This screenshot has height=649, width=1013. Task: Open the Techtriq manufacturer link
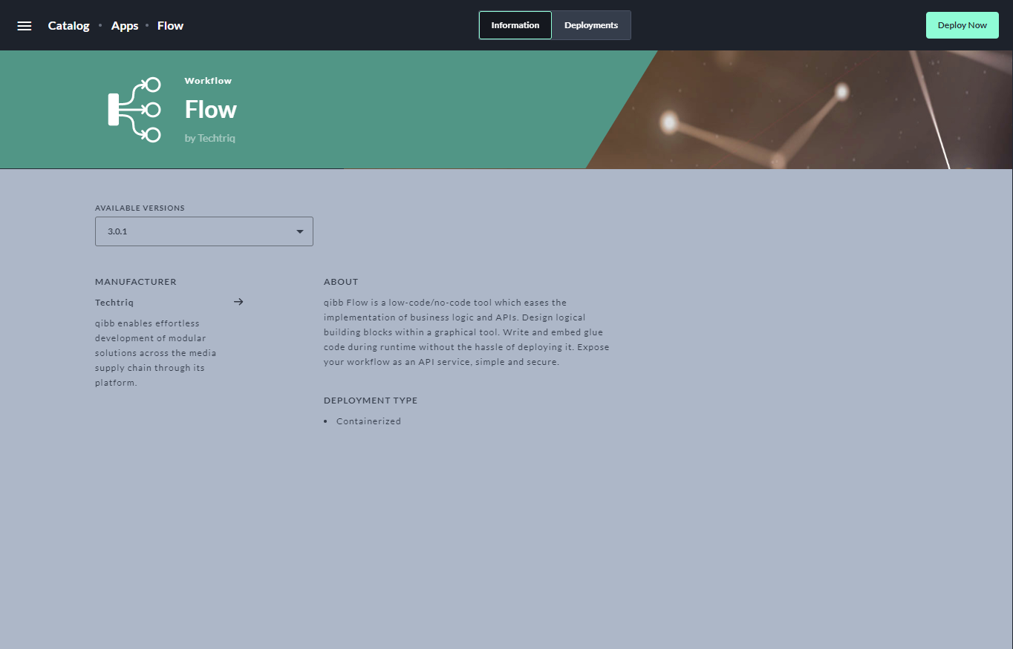point(114,303)
